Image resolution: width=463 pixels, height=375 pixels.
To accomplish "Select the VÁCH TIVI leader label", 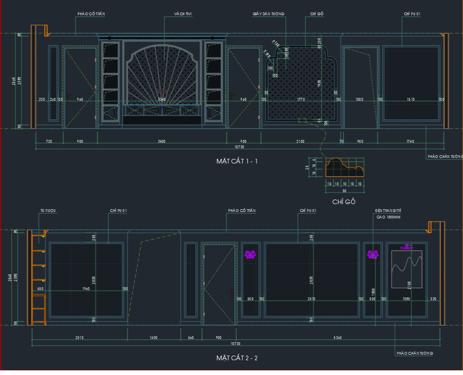I will click(x=183, y=14).
